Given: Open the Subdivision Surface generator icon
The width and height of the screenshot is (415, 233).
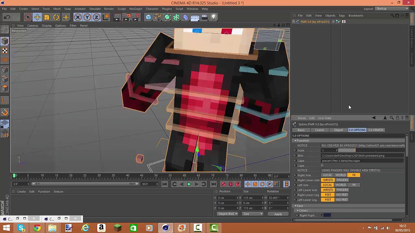Looking at the screenshot, I should pos(167,17).
